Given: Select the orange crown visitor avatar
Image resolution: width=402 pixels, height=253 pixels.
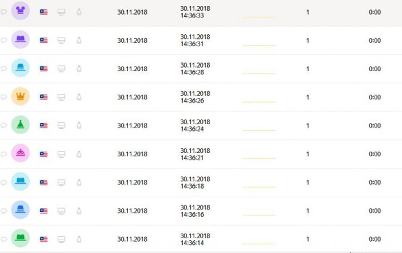Looking at the screenshot, I should [21, 97].
